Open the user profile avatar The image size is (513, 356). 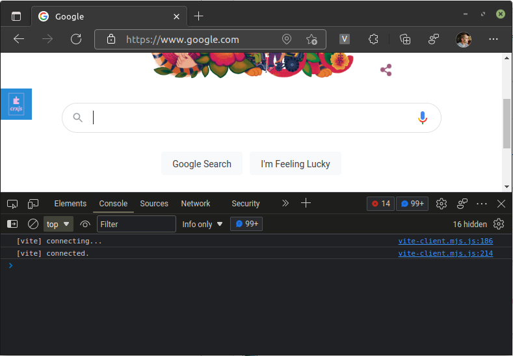(464, 40)
